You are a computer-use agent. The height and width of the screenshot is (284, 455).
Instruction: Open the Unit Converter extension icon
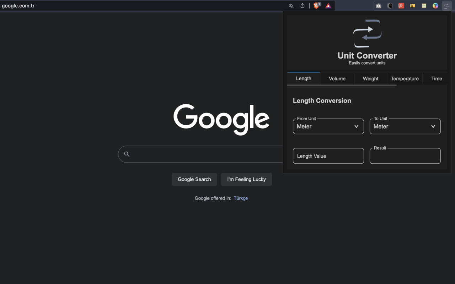pyautogui.click(x=446, y=5)
